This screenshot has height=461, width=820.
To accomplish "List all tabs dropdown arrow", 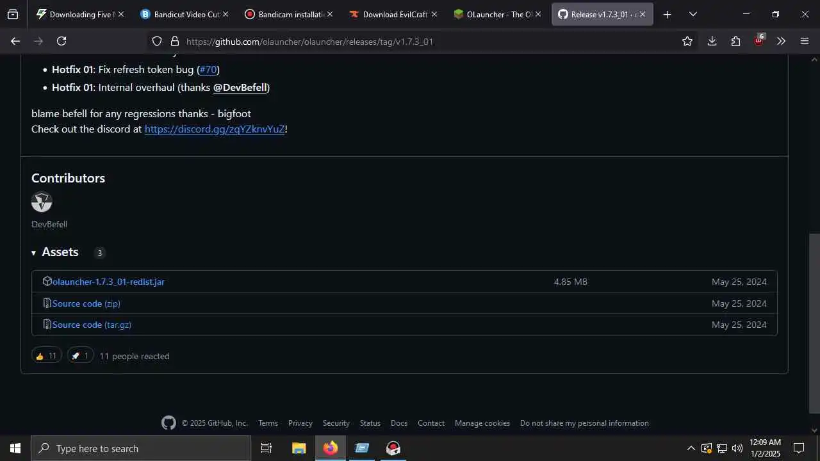I will pyautogui.click(x=693, y=14).
